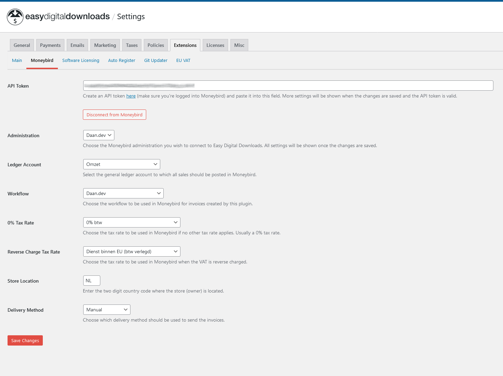This screenshot has width=503, height=376.
Task: Open the Administration dropdown
Action: tap(99, 135)
